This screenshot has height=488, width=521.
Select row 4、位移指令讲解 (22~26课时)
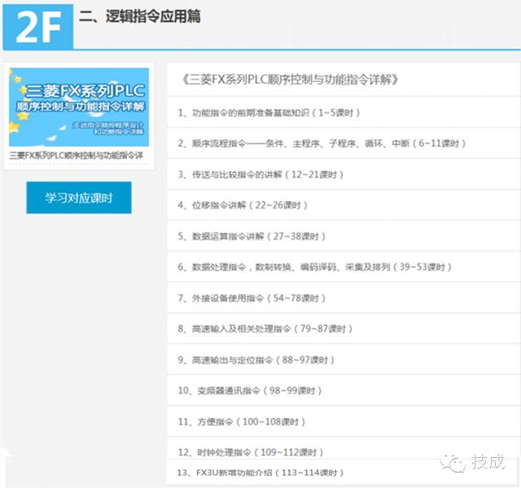pyautogui.click(x=344, y=204)
